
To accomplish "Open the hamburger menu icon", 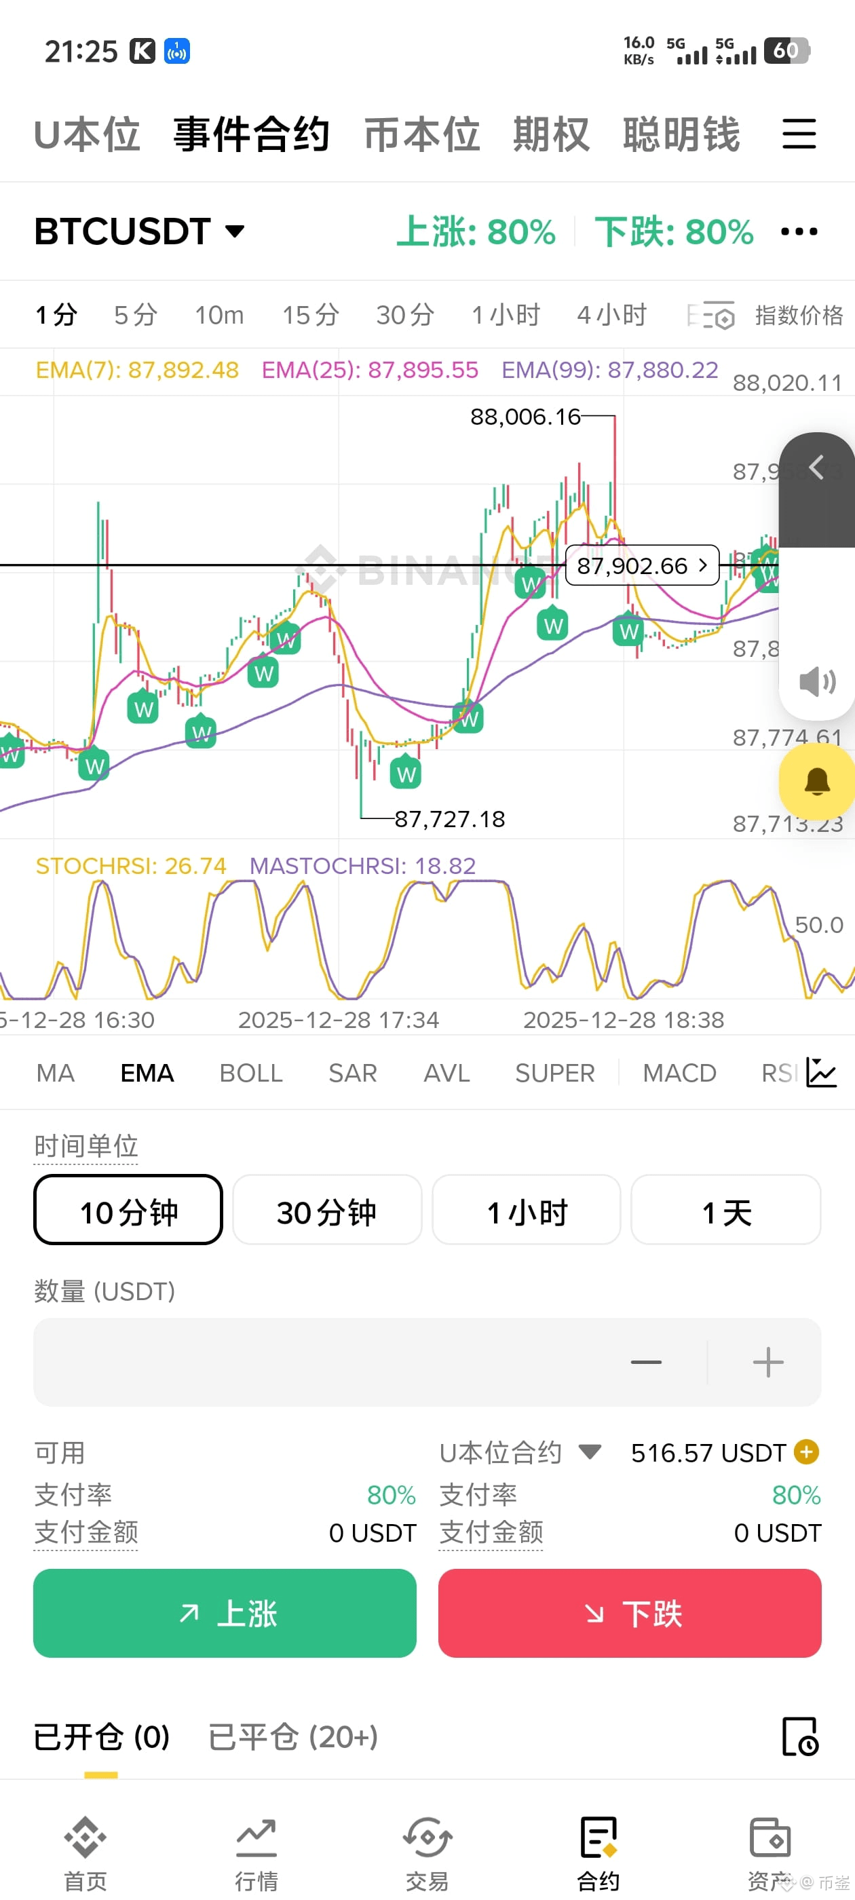I will tap(799, 134).
